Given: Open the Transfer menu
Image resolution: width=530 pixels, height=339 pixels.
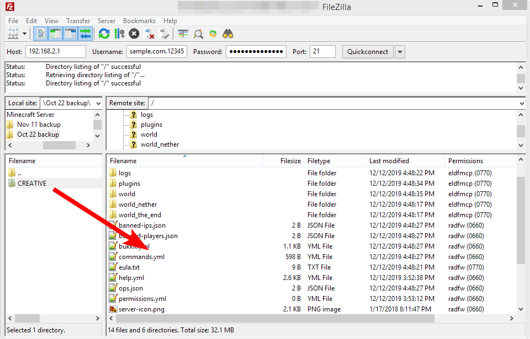Looking at the screenshot, I should (78, 20).
